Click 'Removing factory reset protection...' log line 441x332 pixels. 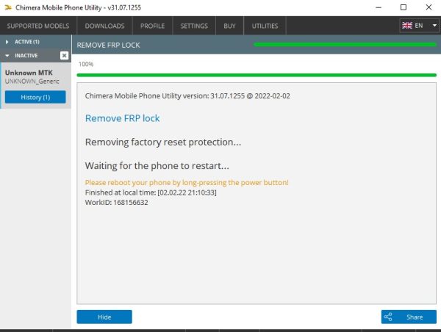(163, 142)
